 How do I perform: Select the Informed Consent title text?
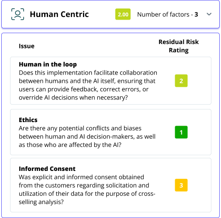coord(47,169)
